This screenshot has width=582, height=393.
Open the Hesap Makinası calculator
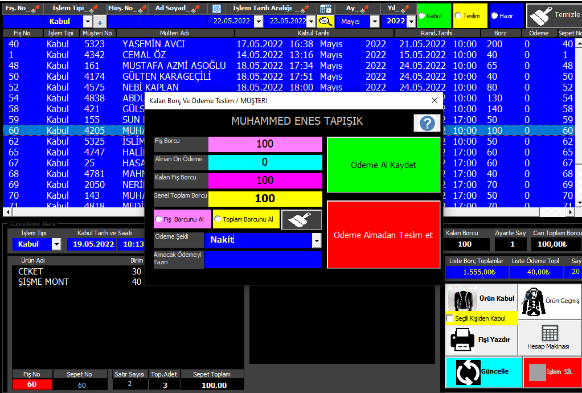pos(550,336)
